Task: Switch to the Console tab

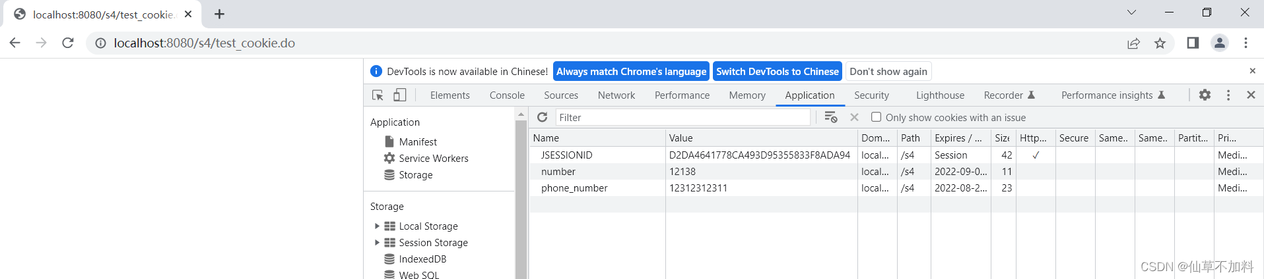Action: [507, 95]
